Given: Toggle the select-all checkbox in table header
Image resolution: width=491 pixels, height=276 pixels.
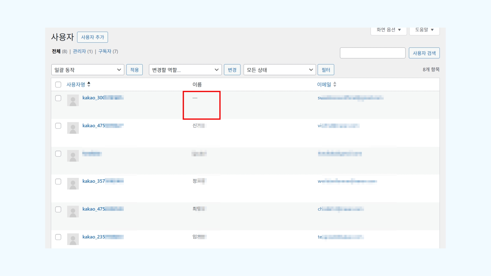Looking at the screenshot, I should [58, 85].
